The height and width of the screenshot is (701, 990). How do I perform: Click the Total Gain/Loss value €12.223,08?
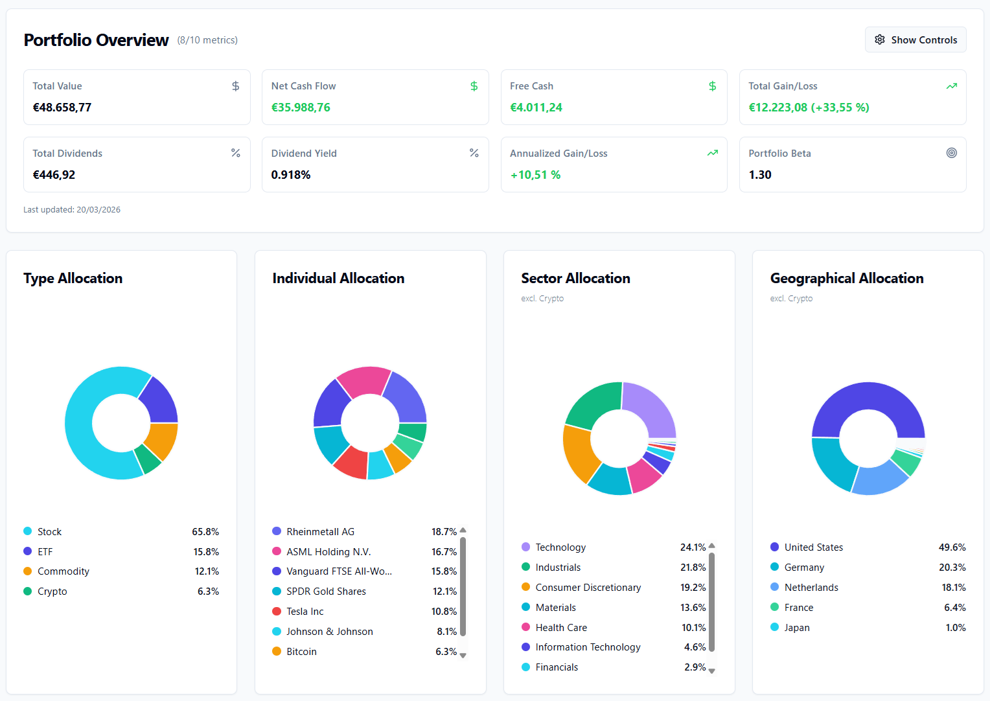pyautogui.click(x=778, y=108)
